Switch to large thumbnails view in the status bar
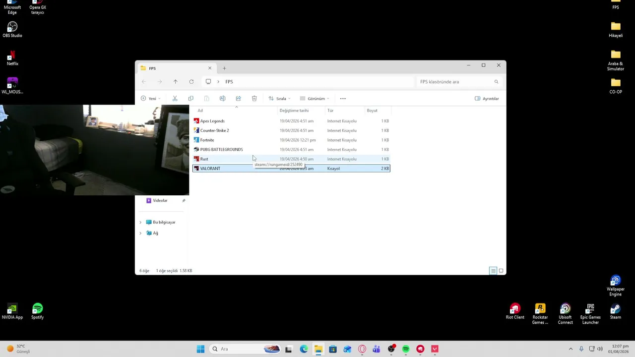 tap(501, 271)
